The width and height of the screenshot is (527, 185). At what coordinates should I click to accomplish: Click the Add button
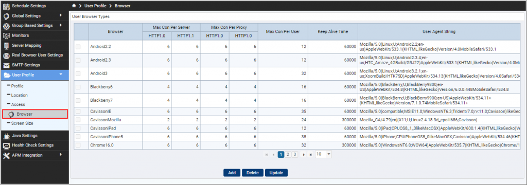(232, 173)
